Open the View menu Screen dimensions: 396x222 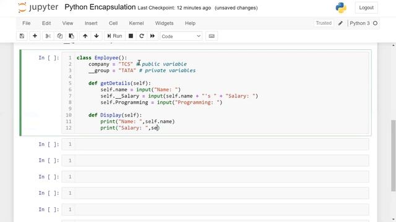click(67, 23)
